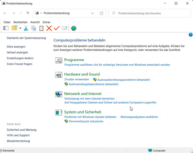Open the Ansicht menu
The image size is (193, 153).
[35, 22]
